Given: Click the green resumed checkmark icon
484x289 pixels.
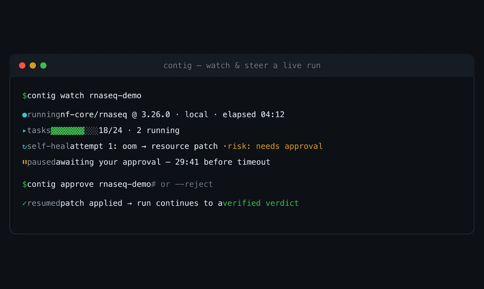Looking at the screenshot, I should [x=25, y=204].
